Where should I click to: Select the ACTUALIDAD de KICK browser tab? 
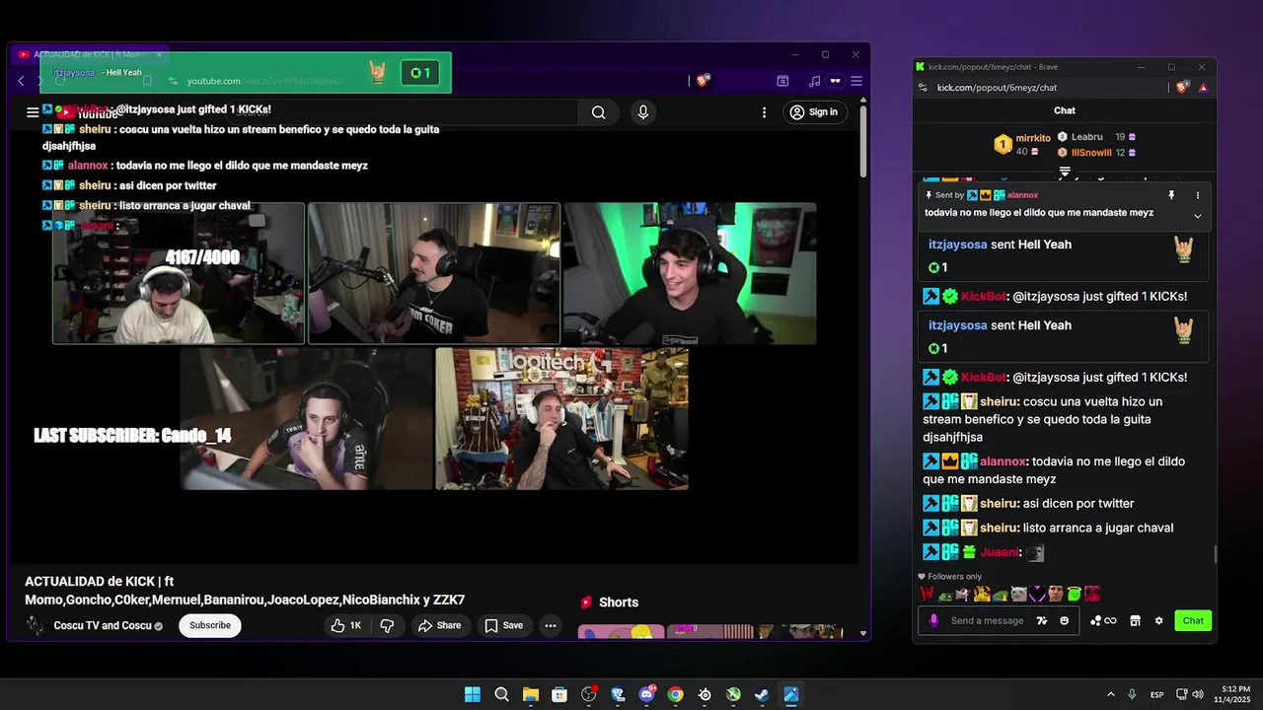tap(91, 54)
